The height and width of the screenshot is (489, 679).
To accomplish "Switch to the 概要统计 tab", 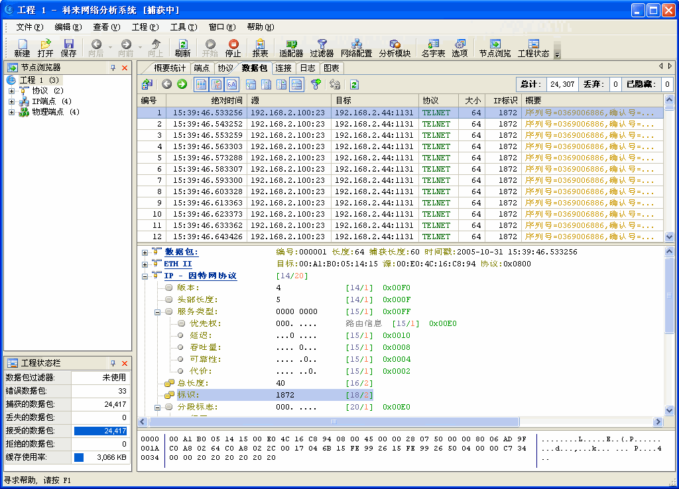I will click(169, 68).
